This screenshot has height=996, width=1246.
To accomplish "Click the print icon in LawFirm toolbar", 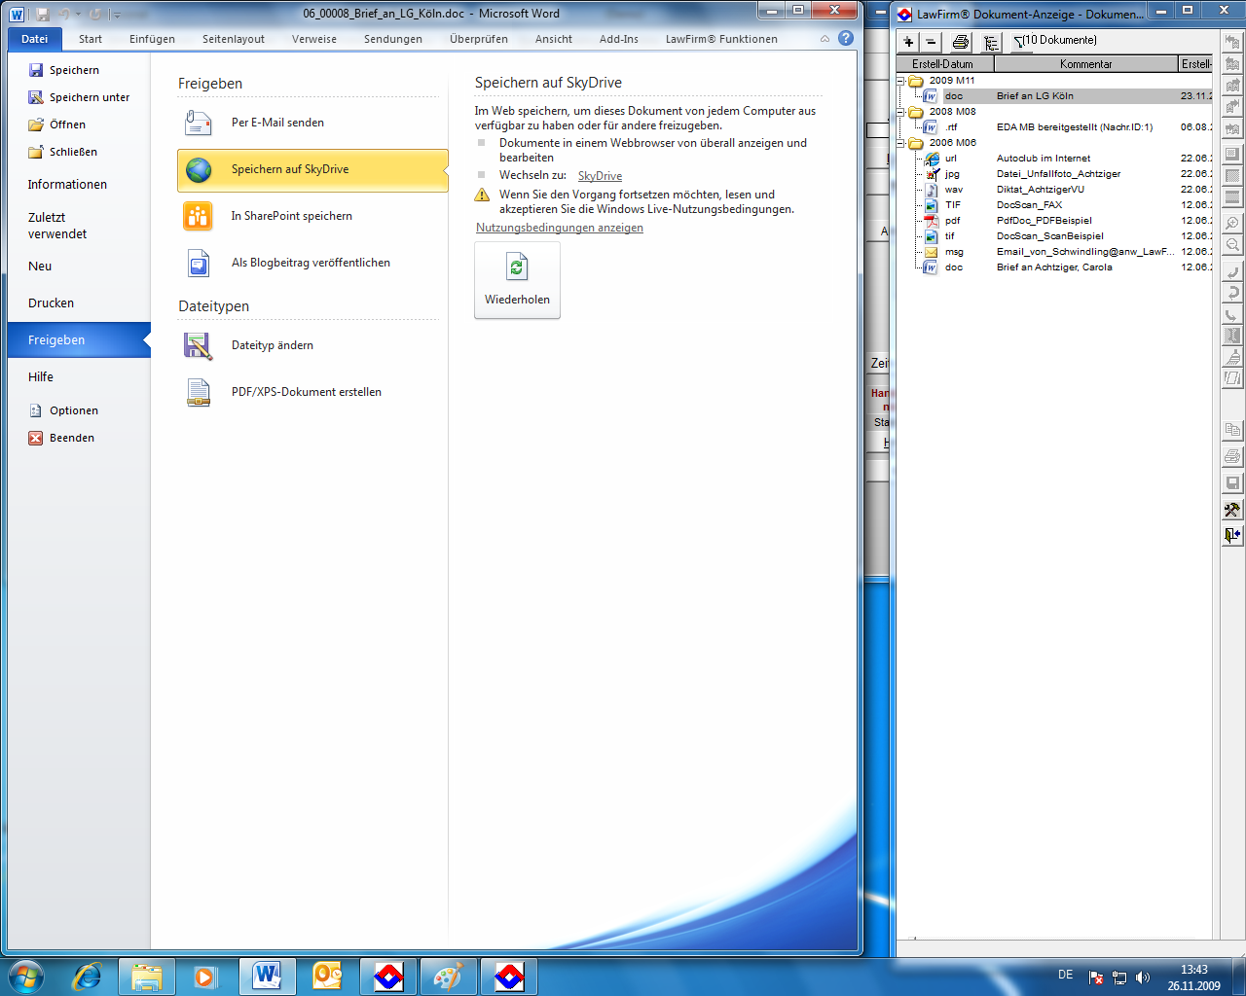I will 961,41.
